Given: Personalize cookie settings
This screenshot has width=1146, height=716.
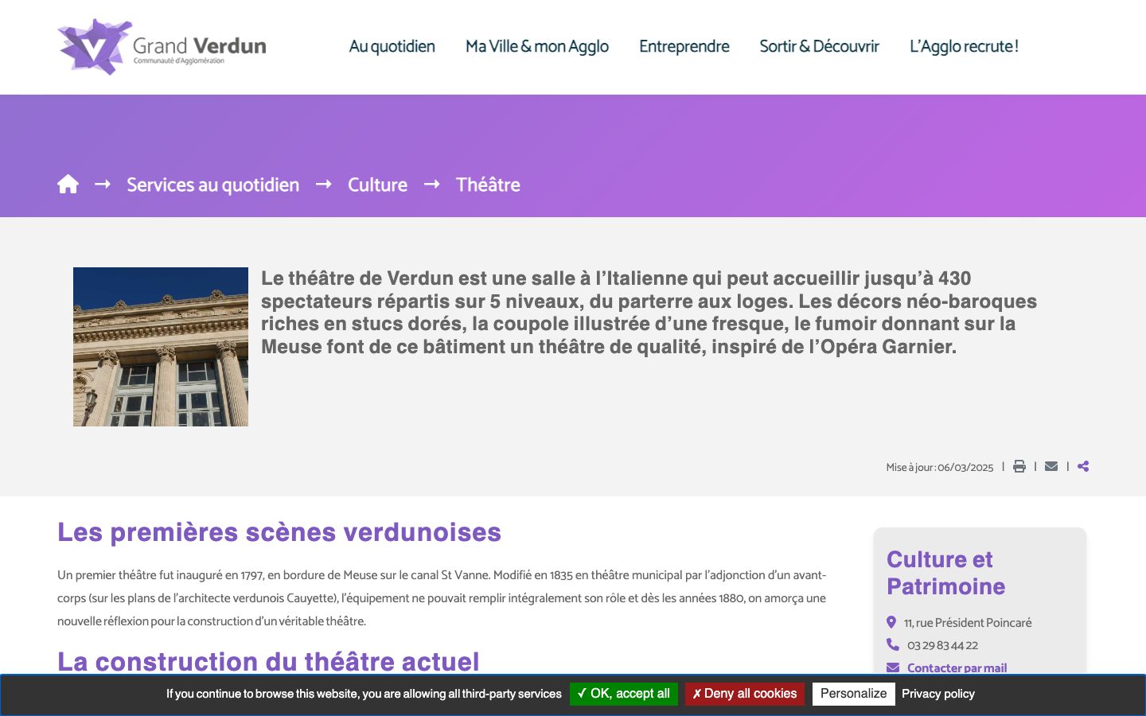Looking at the screenshot, I should coord(854,694).
